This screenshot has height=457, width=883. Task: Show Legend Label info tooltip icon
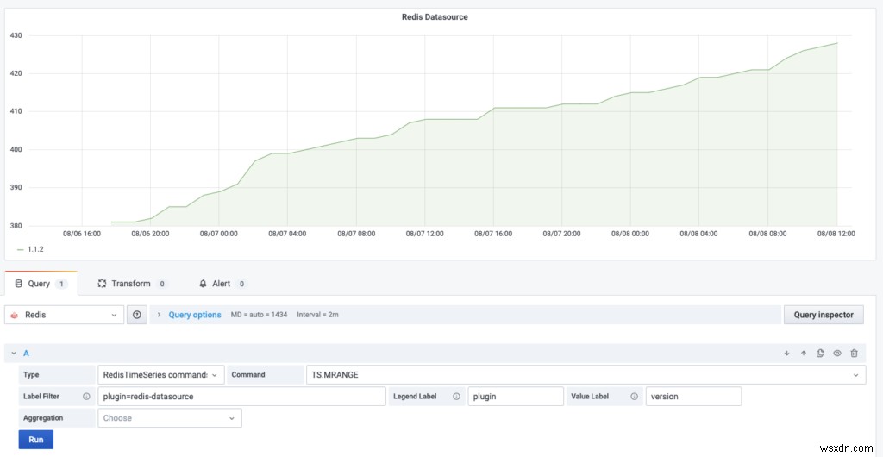pos(455,397)
